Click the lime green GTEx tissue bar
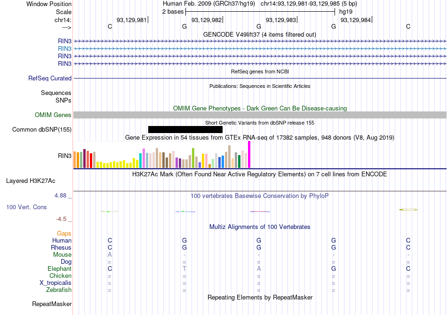This screenshot has width=447, height=315. point(193,158)
